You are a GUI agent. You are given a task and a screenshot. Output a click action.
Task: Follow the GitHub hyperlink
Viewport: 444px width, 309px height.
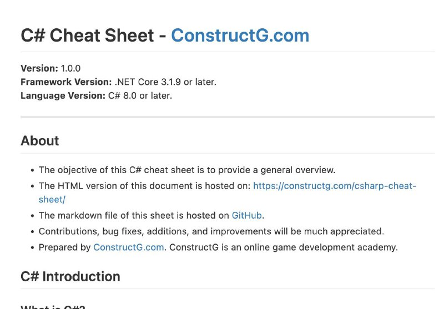246,215
